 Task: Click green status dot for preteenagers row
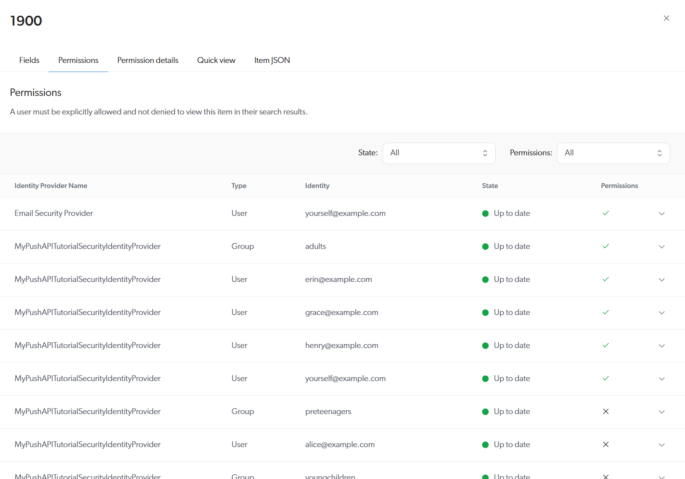point(485,412)
